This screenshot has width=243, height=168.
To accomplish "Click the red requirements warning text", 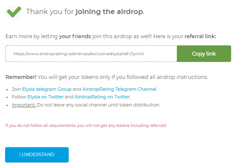I will click(x=86, y=126).
